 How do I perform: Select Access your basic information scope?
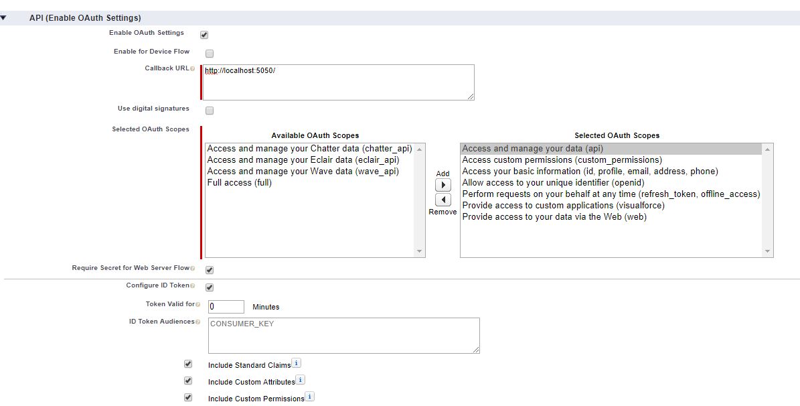[611, 171]
